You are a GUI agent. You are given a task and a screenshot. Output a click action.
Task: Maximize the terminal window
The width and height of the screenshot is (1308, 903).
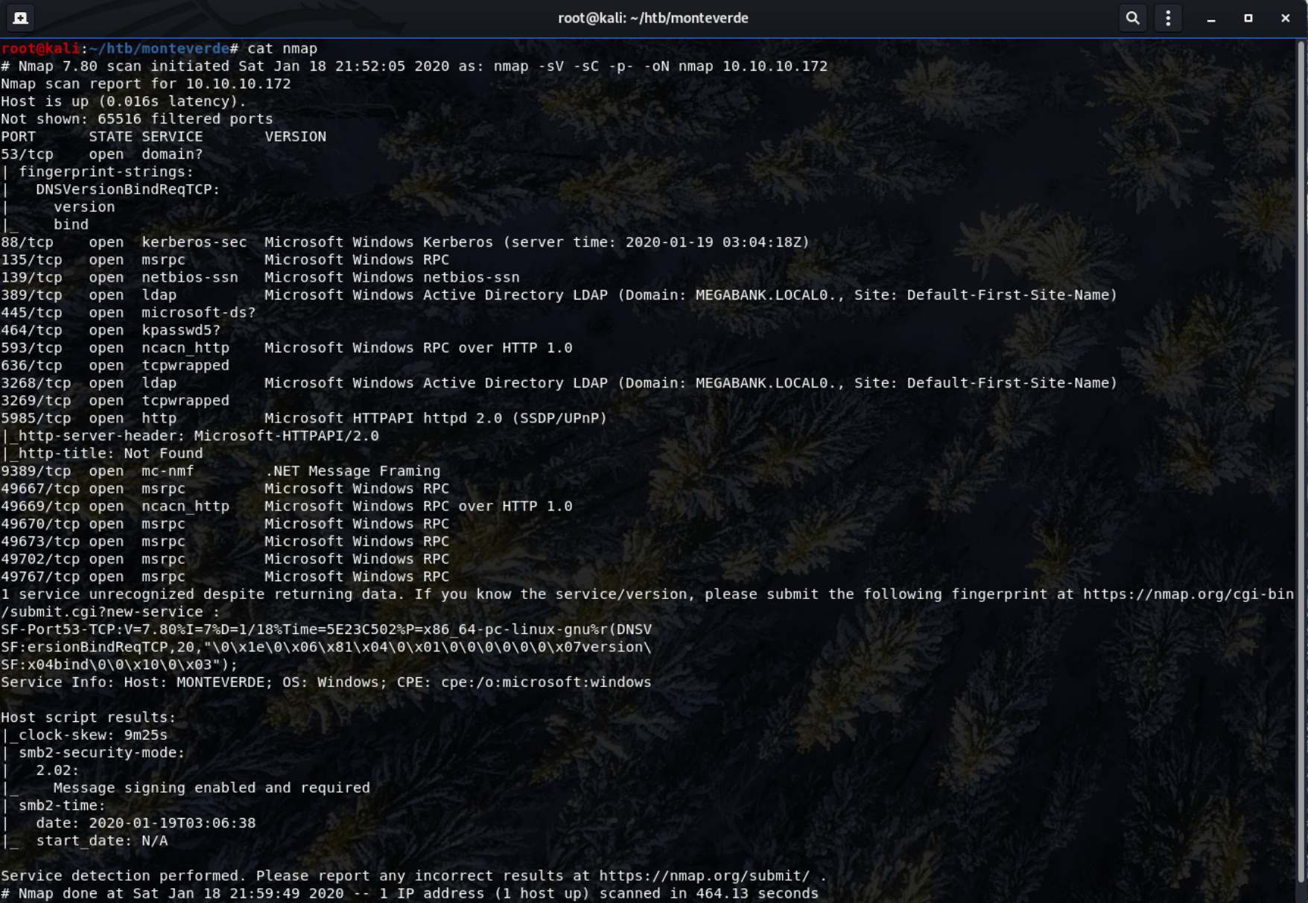[x=1248, y=18]
